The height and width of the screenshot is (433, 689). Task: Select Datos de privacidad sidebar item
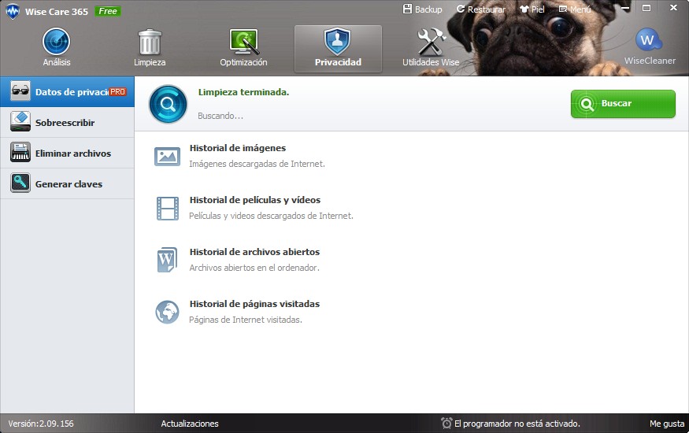[67, 92]
